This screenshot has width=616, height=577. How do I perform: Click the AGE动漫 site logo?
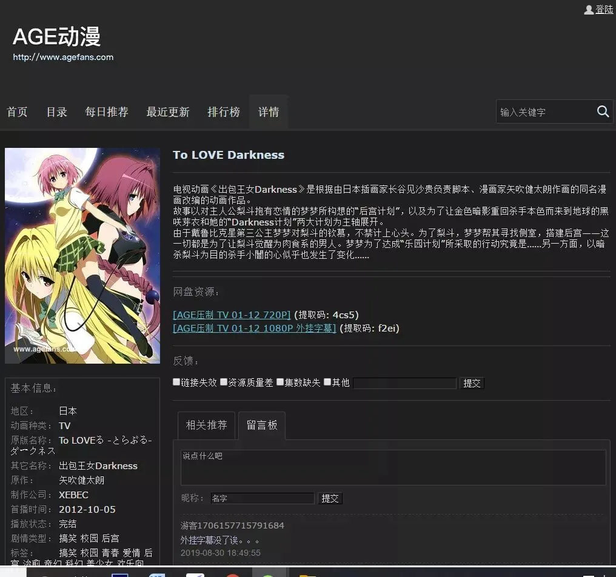56,36
